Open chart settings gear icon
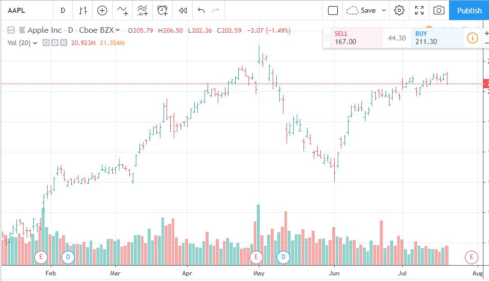This screenshot has width=489, height=281. (x=399, y=10)
